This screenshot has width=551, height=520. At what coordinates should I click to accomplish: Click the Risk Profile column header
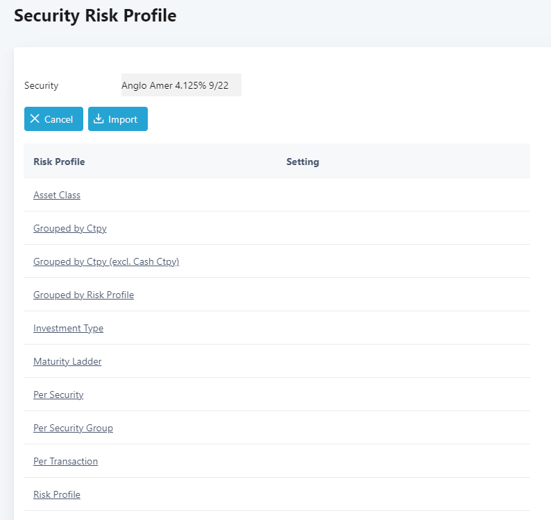(x=59, y=162)
